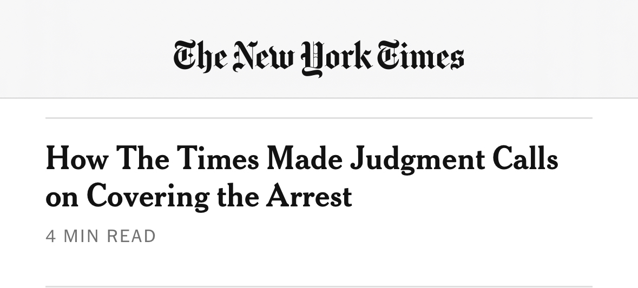Viewport: 638px width, 288px height.
Task: Click the word "York" in the masthead
Action: tap(336, 57)
